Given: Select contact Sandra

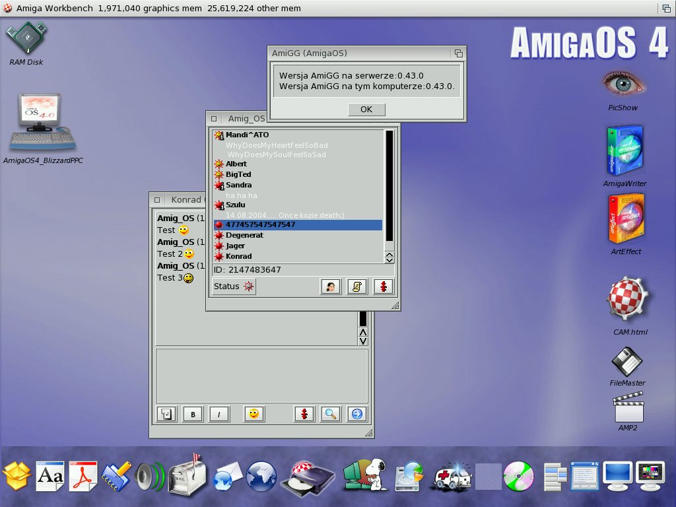Looking at the screenshot, I should pyautogui.click(x=298, y=185).
